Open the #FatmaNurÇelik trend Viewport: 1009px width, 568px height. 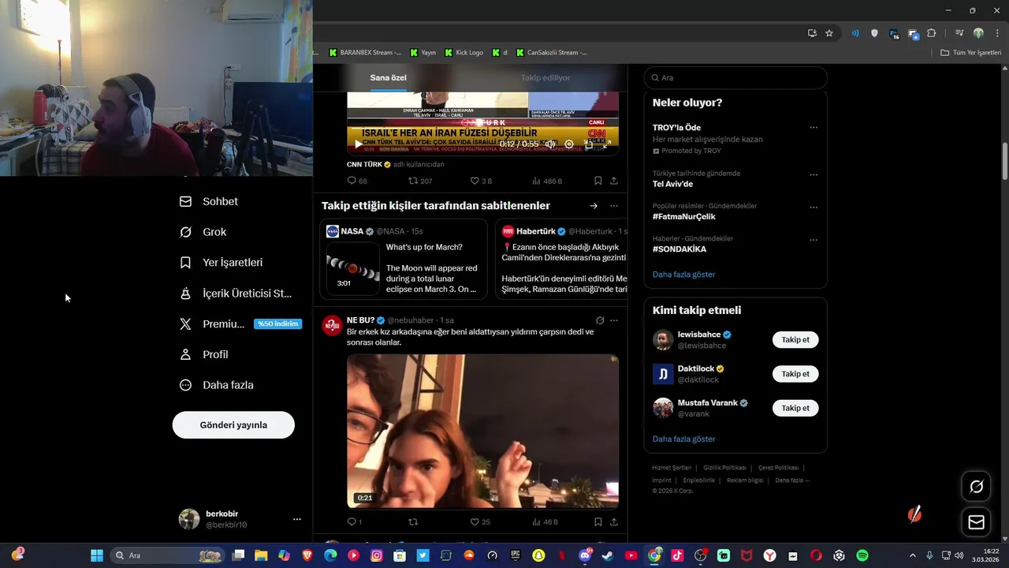tap(683, 217)
